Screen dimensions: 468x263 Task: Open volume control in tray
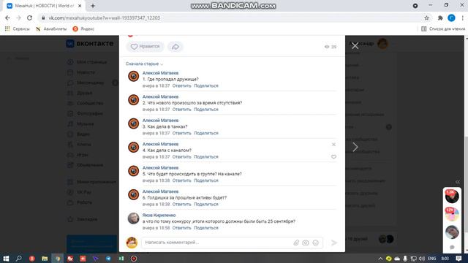(422, 259)
